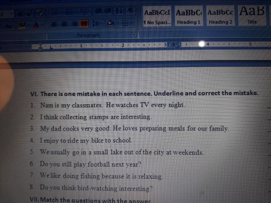This screenshot has width=271, height=203.
Task: Click the column marker near ruler mark 3
Action: pos(174,45)
